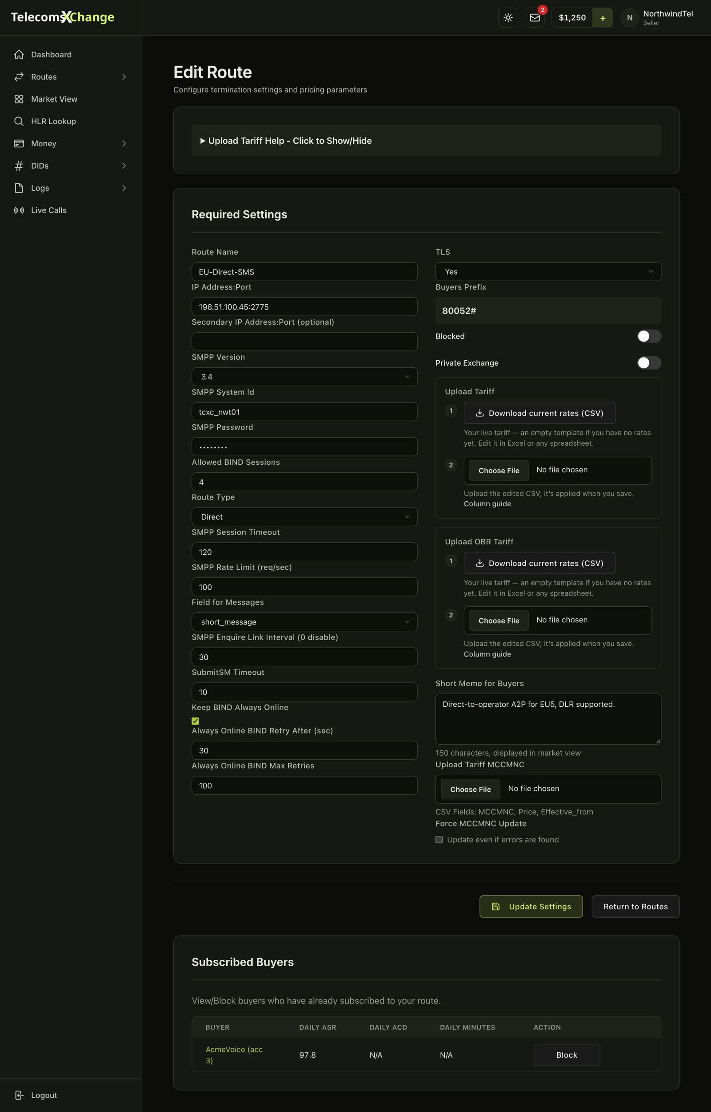Screen dimensions: 711x1112
Task: Open DIDs menu item label
Action: point(40,165)
